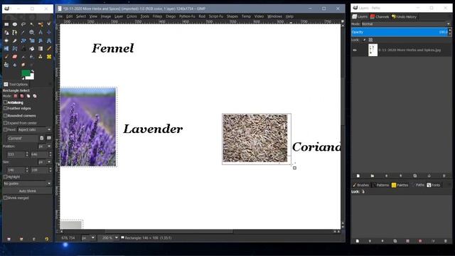The width and height of the screenshot is (455, 256).
Task: Enable Shrink merged checkbox
Action: [5, 198]
